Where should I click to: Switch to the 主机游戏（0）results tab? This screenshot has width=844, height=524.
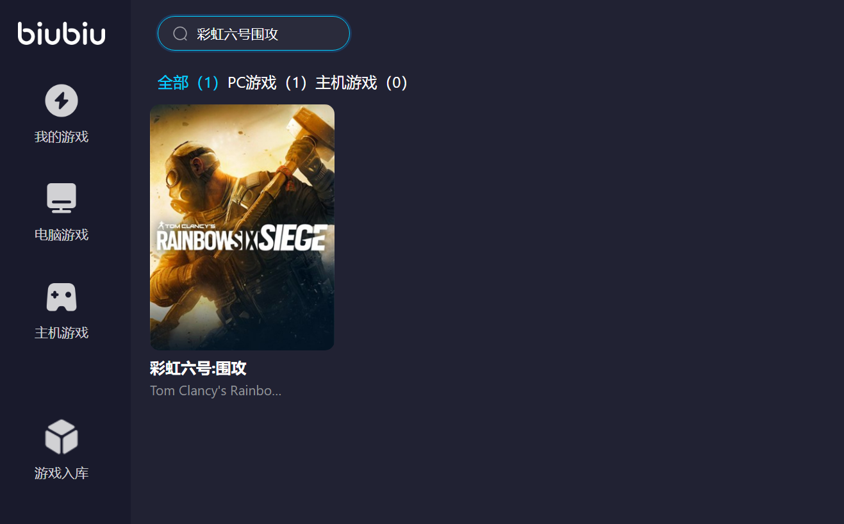point(363,83)
